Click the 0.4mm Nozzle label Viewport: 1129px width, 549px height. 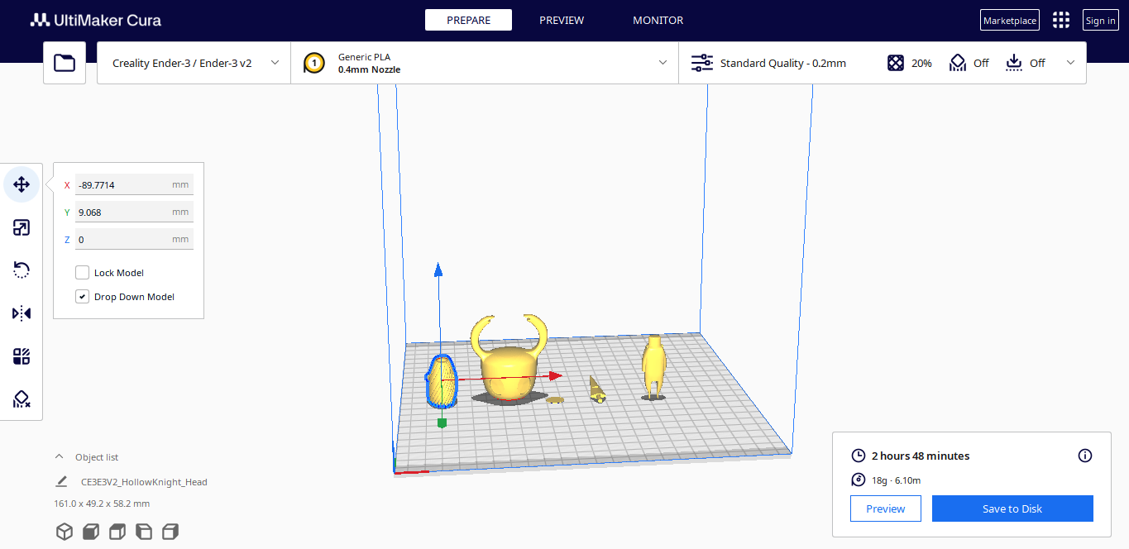[x=369, y=69]
